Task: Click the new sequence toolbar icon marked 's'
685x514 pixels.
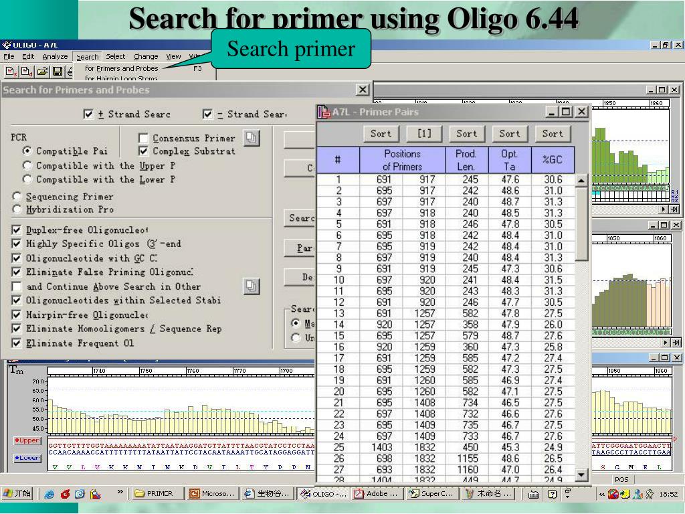Action: tap(11, 72)
